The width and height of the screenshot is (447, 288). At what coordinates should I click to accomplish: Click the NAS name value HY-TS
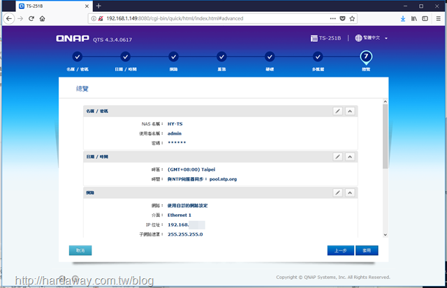pos(175,124)
